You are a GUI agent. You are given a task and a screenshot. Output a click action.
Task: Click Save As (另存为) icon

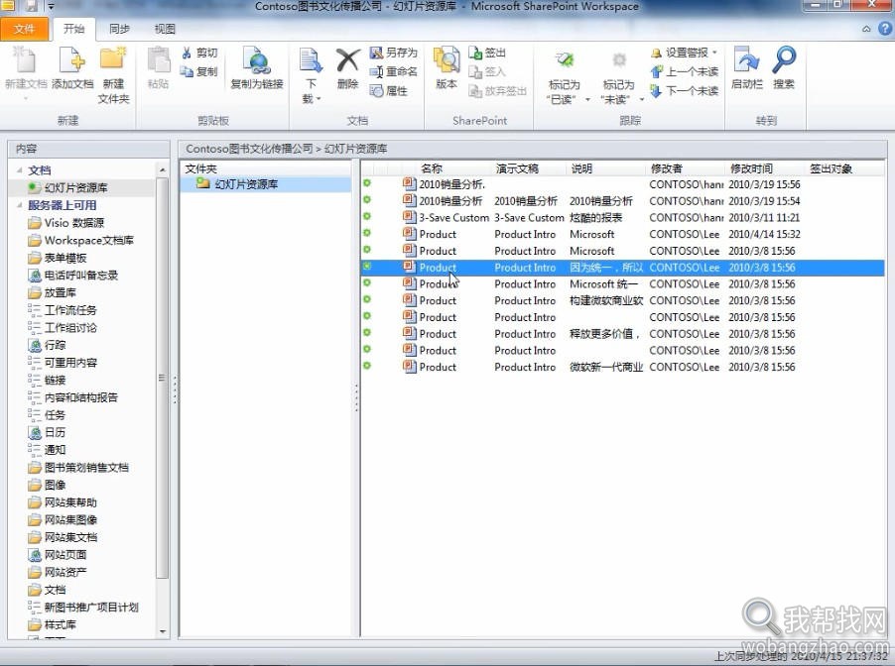(x=376, y=53)
